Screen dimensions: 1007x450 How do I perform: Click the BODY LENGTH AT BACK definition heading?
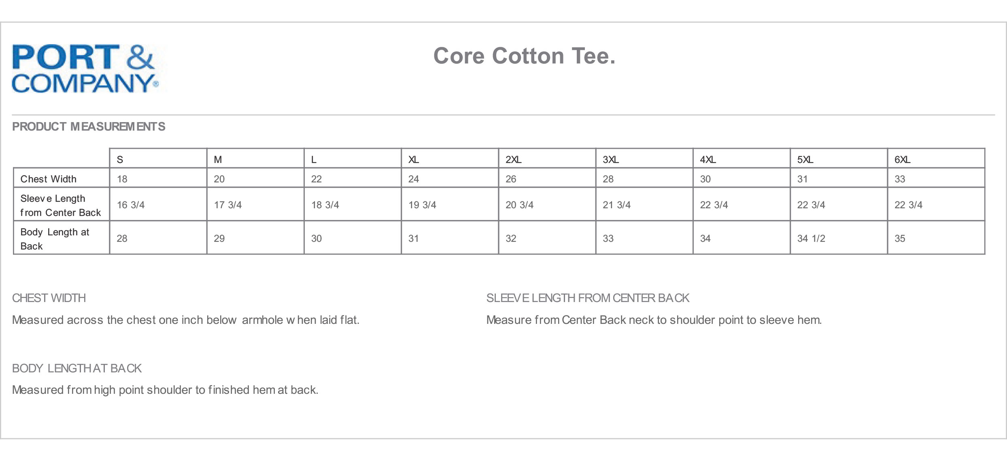(x=77, y=368)
